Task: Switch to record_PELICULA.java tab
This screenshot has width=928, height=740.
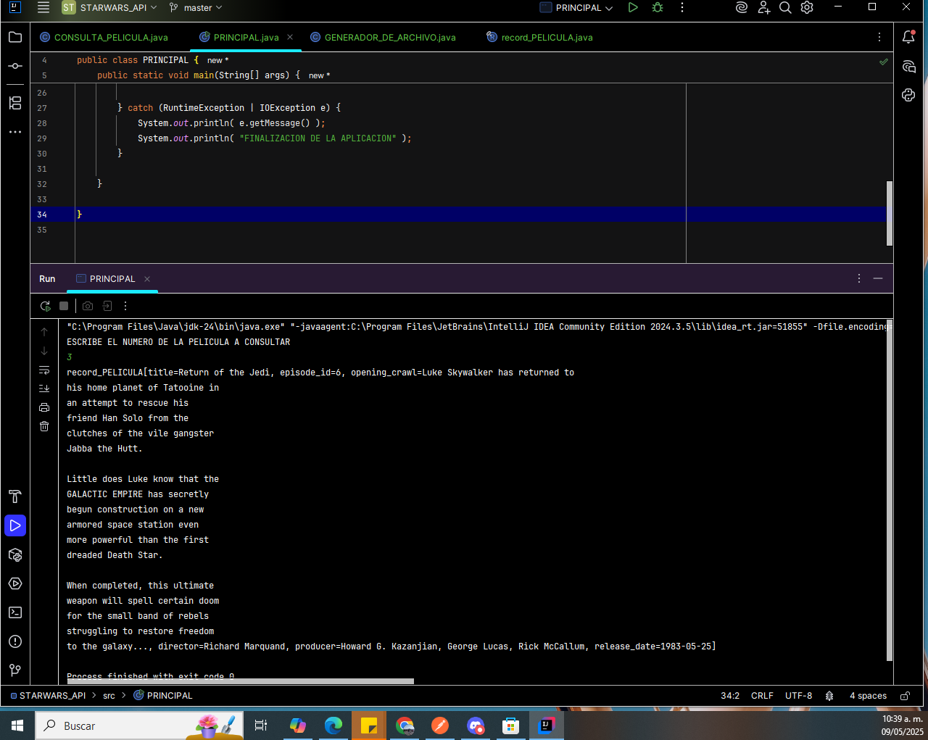Action: (540, 37)
